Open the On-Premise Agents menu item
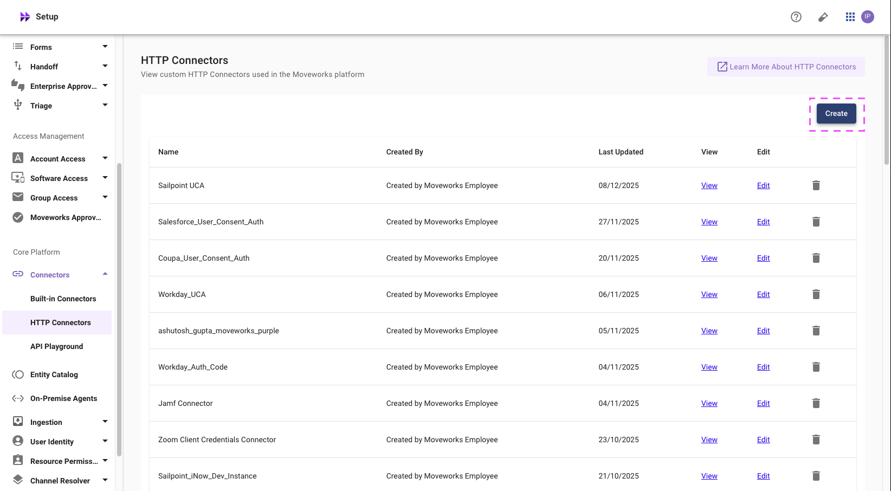 [64, 398]
